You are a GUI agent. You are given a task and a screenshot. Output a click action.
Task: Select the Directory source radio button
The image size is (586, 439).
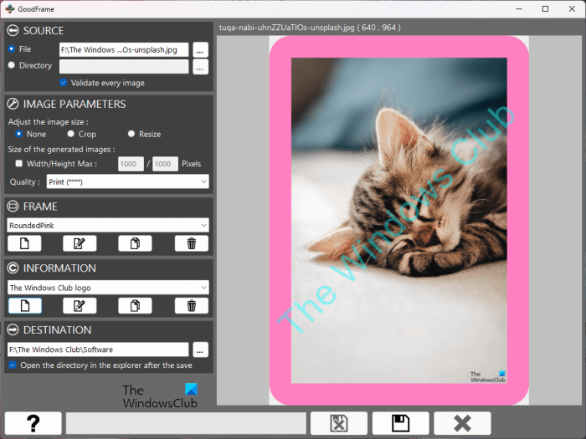coord(11,65)
